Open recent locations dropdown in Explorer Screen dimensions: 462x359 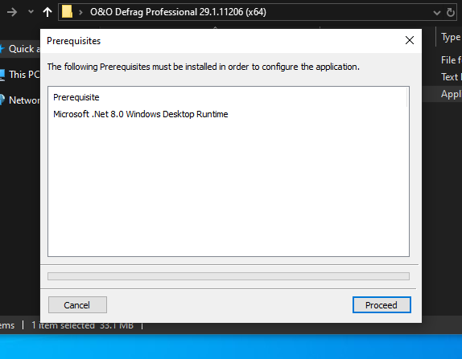pyautogui.click(x=31, y=12)
